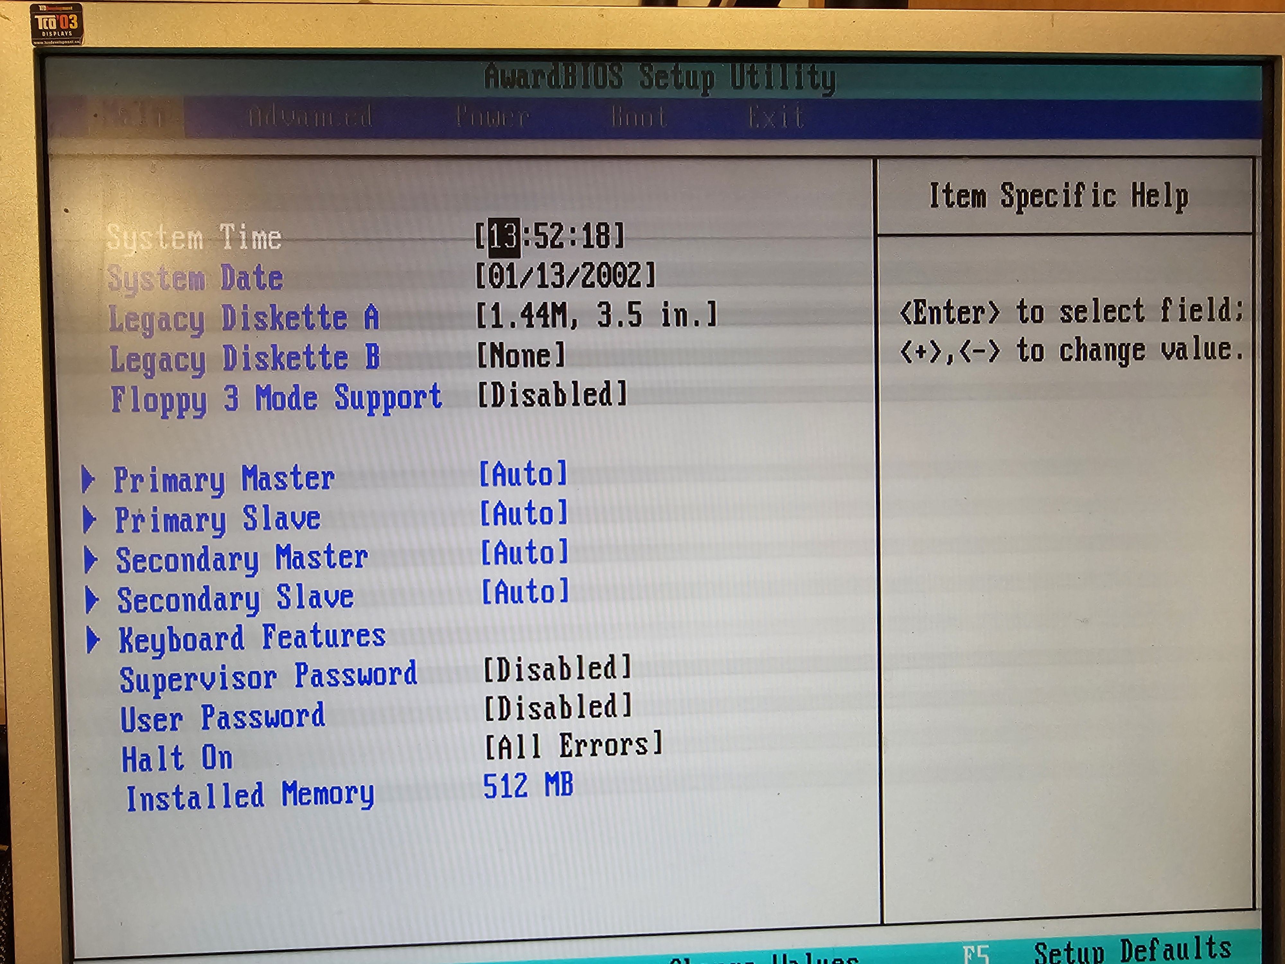
Task: Toggle User Password Disabled value
Action: [558, 707]
